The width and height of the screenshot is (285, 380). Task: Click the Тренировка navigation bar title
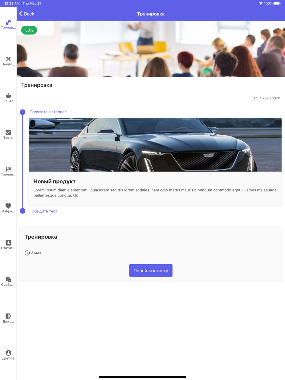tap(151, 14)
